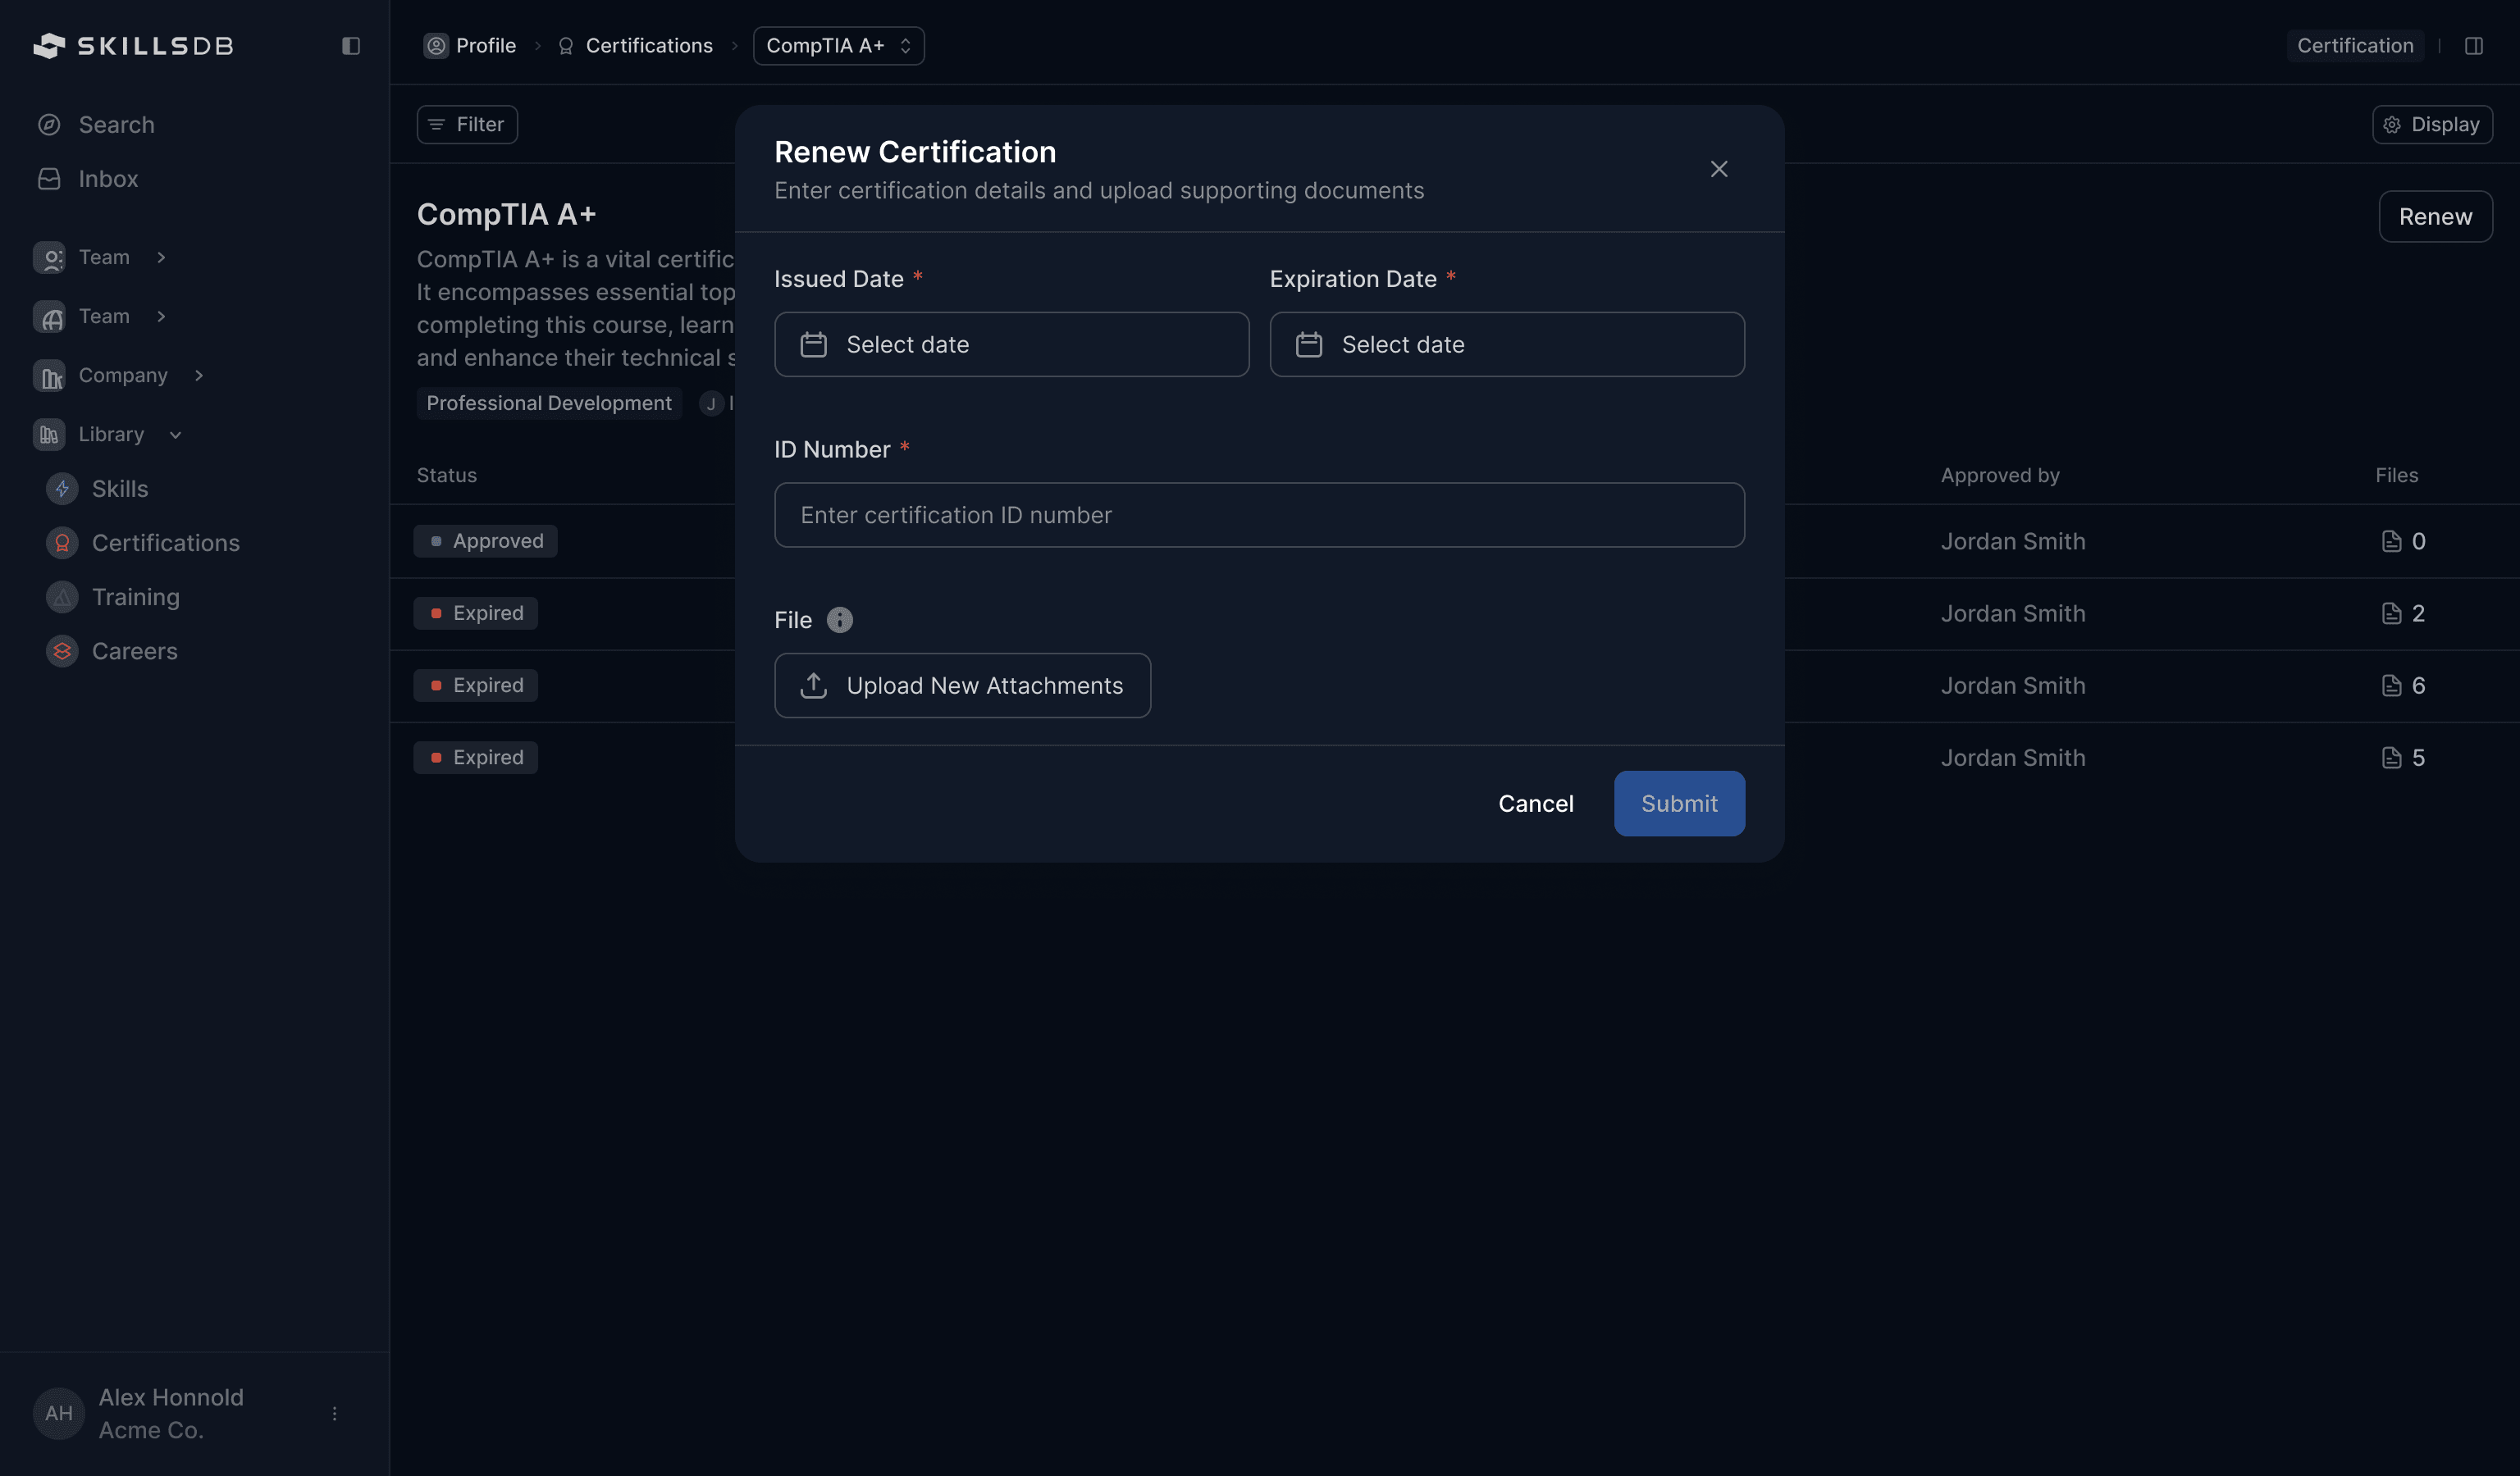
Task: Navigate to Certifications in the breadcrumb
Action: pyautogui.click(x=648, y=45)
